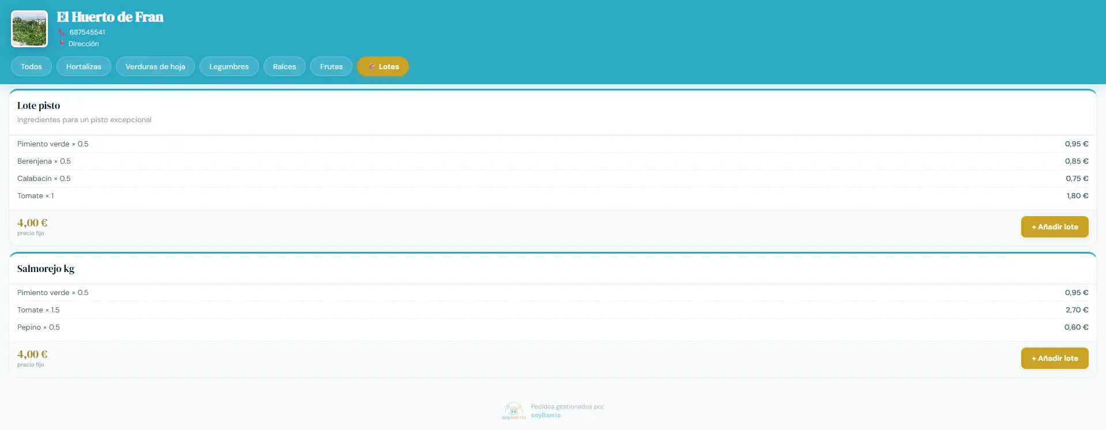This screenshot has width=1106, height=430.
Task: Click the Lote pisto heading
Action: coord(39,105)
